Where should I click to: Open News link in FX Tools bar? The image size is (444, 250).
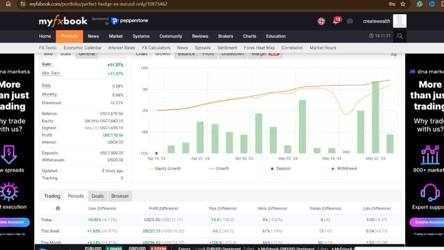pyautogui.click(x=182, y=48)
